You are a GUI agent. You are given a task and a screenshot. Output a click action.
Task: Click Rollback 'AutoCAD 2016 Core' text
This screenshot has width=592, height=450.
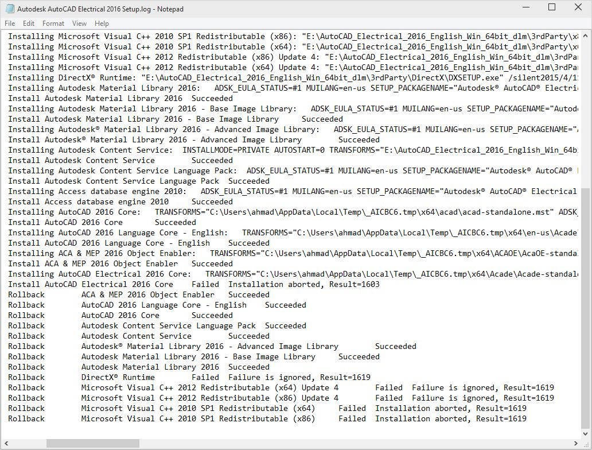pos(120,316)
